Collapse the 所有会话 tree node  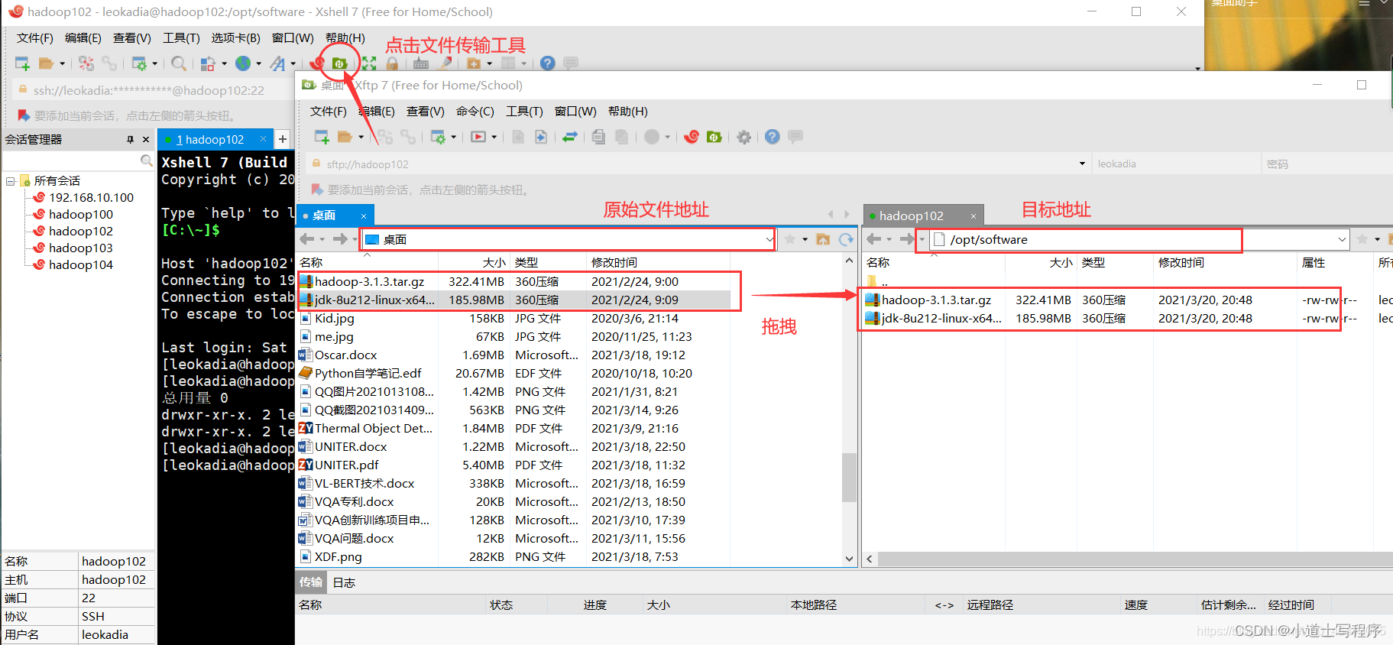pyautogui.click(x=11, y=181)
